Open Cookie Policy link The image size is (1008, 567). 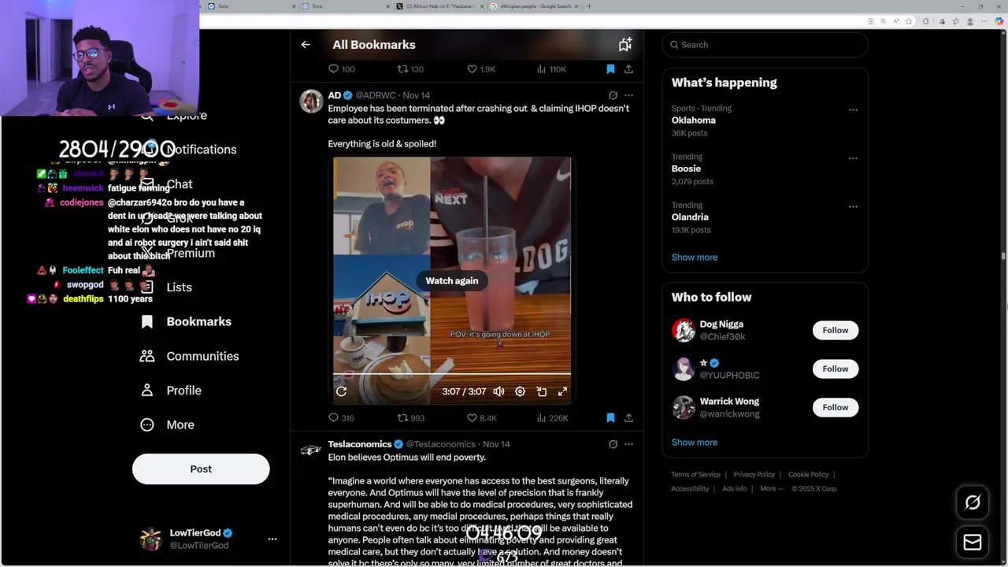pos(809,475)
